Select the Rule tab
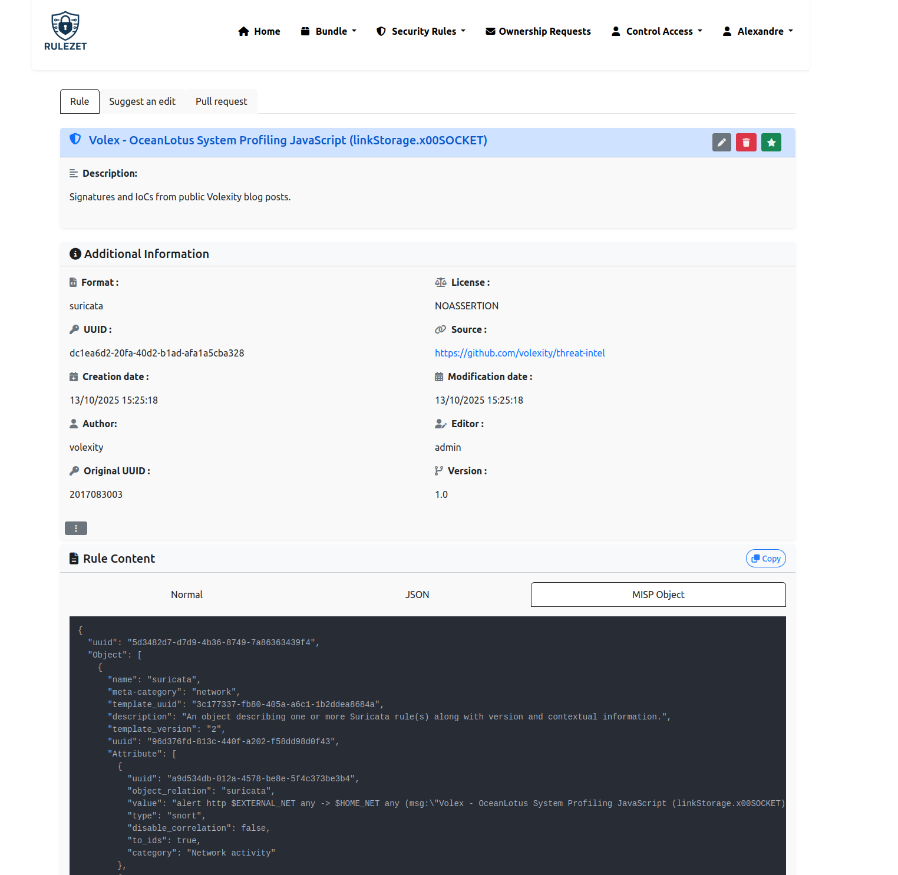This screenshot has height=875, width=898. point(80,101)
